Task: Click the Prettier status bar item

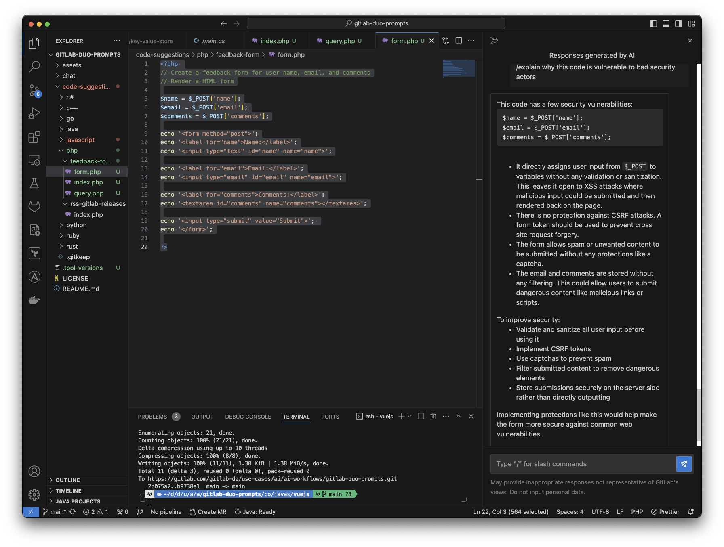Action: coord(665,511)
